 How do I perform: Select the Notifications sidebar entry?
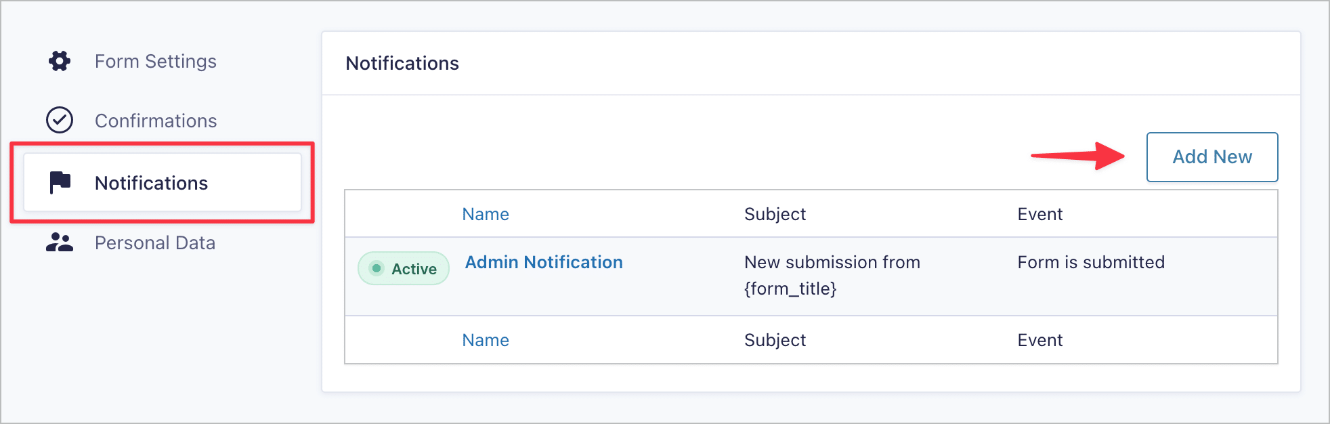(152, 182)
